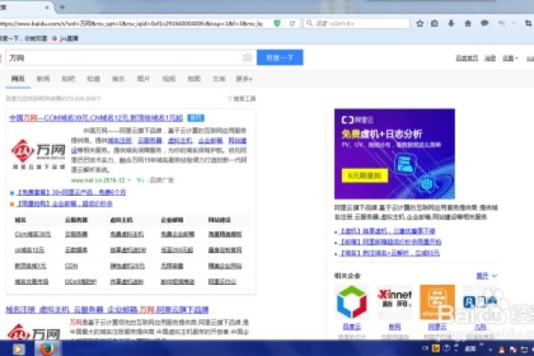Click the purple 免费虚机+日志分析 banner ad
The height and width of the screenshot is (356, 534).
click(x=394, y=154)
